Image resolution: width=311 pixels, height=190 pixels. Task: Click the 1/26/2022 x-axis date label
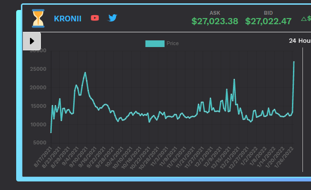284,157
